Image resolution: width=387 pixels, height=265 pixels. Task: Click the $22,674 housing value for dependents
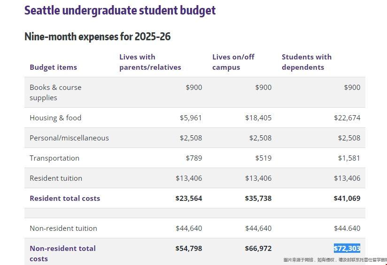[347, 118]
